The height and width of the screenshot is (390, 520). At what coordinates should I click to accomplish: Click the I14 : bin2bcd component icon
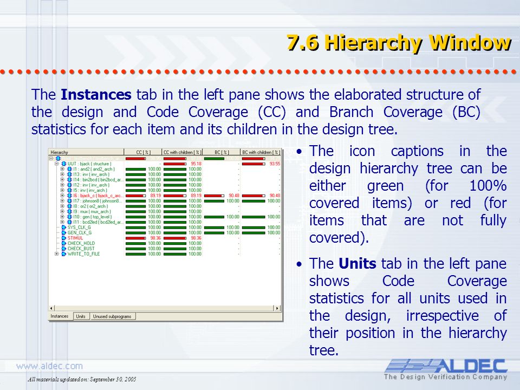point(70,180)
